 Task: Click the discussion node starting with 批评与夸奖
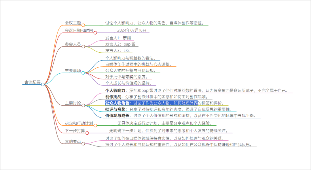click(x=169, y=109)
